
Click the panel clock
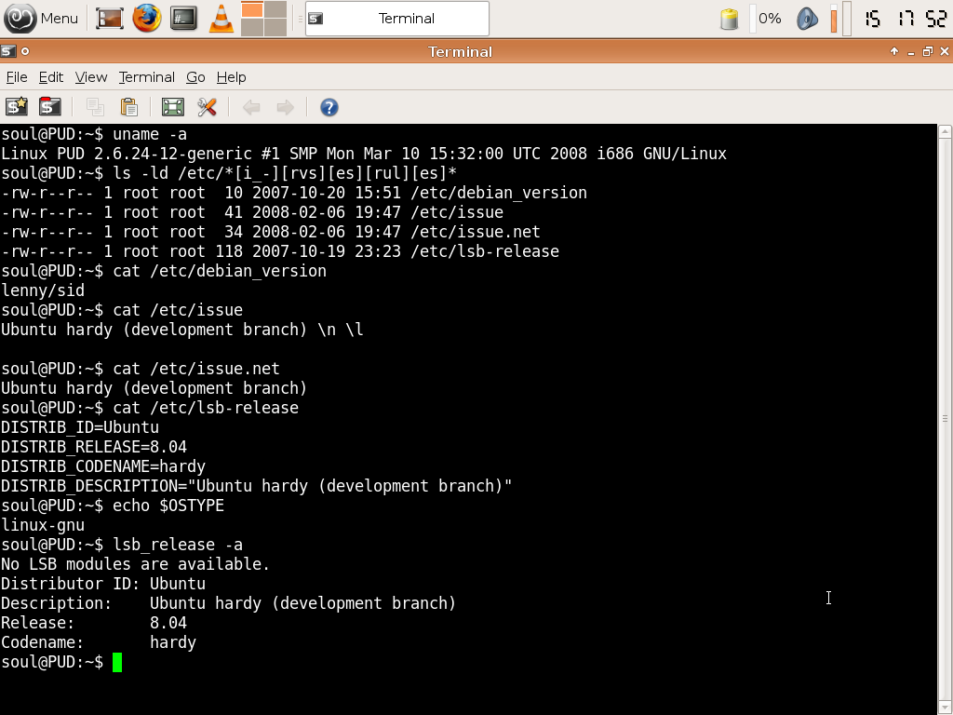[905, 19]
